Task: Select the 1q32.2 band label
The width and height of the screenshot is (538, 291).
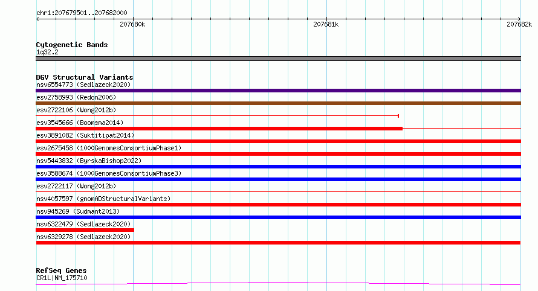Action: pos(47,52)
